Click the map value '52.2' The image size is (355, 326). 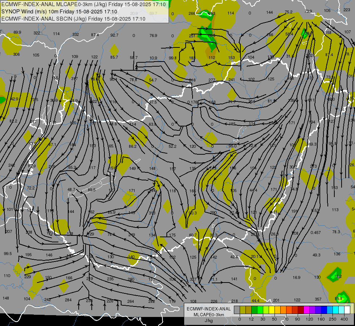click(173, 146)
